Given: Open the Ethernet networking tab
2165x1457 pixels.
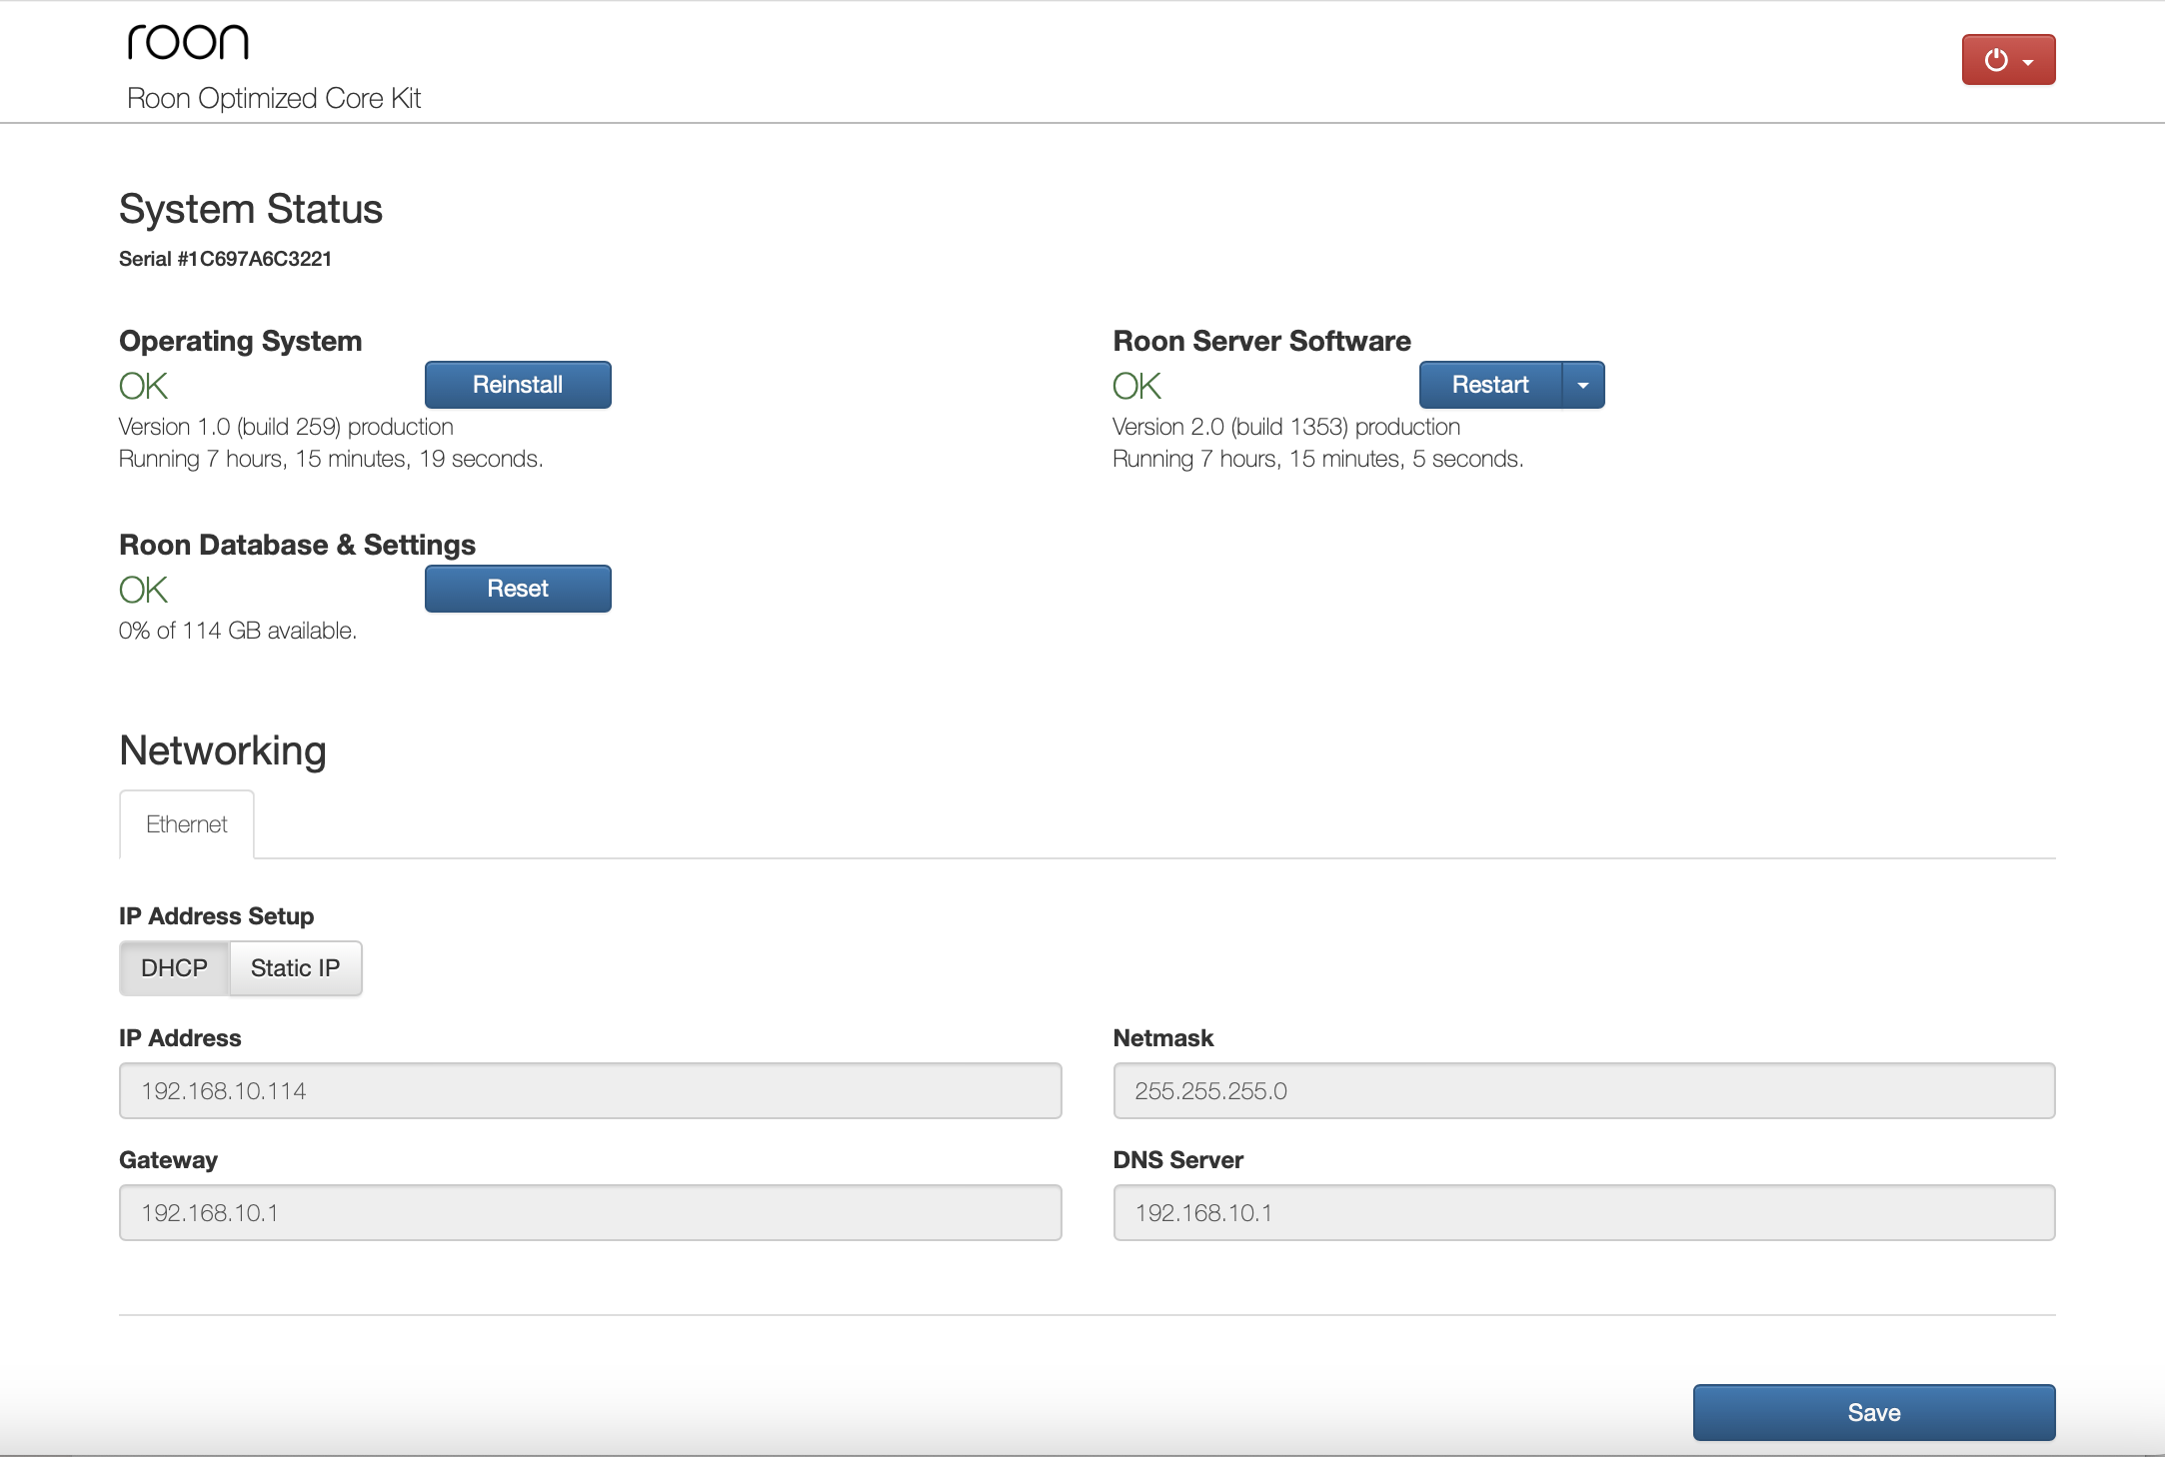Looking at the screenshot, I should point(187,824).
